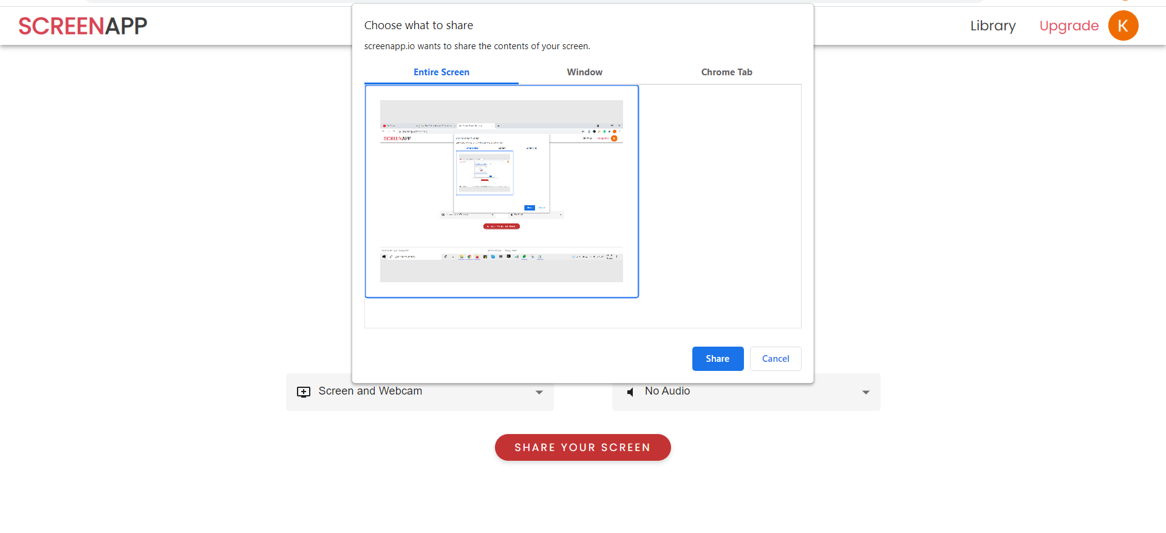Click the speaker icon beside No Audio

630,392
